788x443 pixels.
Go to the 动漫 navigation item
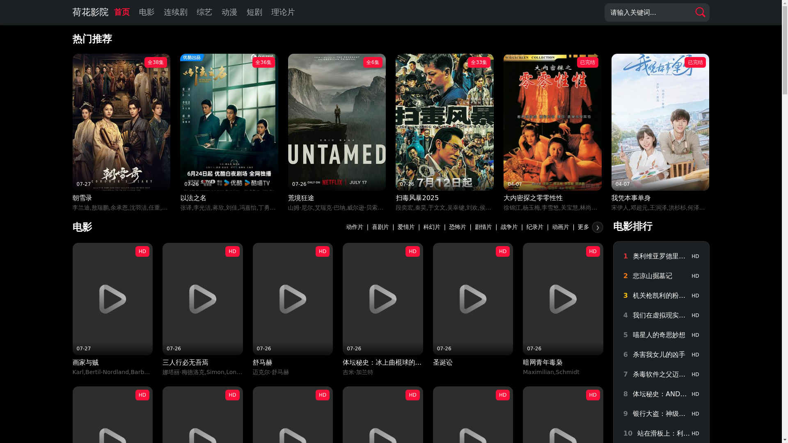(229, 12)
